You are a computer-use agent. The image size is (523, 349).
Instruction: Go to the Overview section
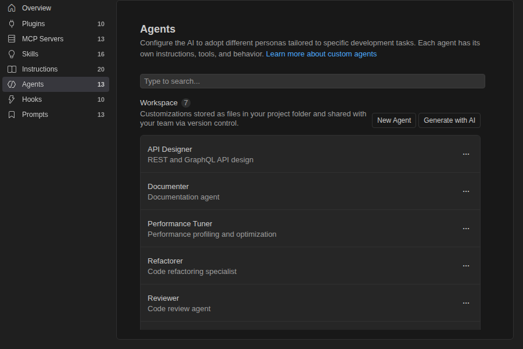point(56,8)
